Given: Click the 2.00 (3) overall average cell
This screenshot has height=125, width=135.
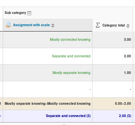Looking at the screenshot, I should tap(112, 116).
